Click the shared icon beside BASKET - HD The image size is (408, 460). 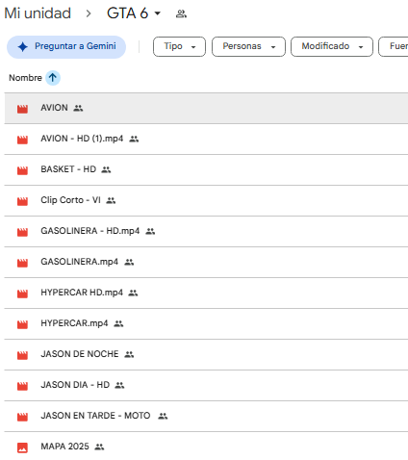click(106, 169)
